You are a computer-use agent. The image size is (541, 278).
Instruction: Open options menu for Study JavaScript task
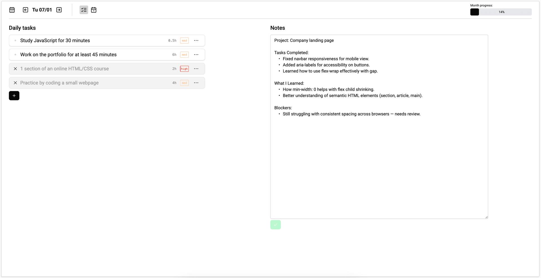(196, 40)
